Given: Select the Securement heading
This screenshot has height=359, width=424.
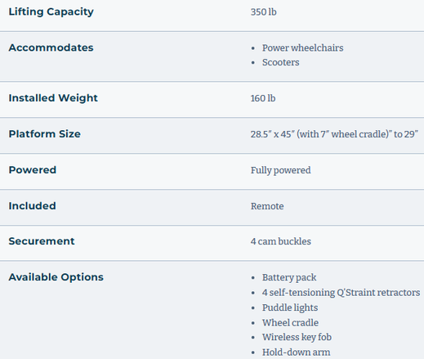Looking at the screenshot, I should tap(42, 241).
